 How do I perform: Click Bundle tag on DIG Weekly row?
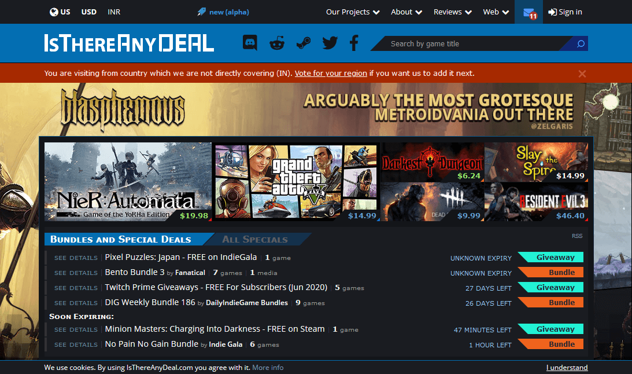551,303
